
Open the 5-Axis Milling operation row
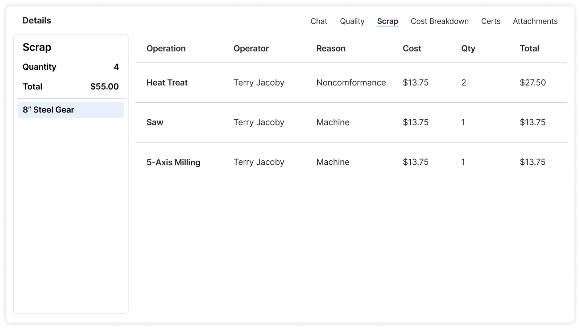pos(173,162)
